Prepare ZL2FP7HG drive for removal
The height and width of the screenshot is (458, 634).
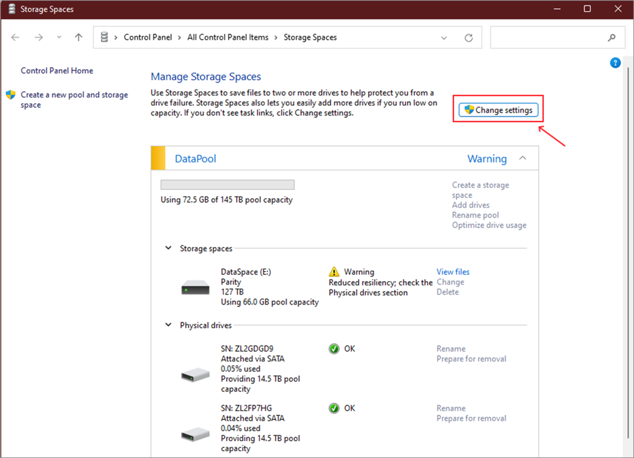click(471, 418)
